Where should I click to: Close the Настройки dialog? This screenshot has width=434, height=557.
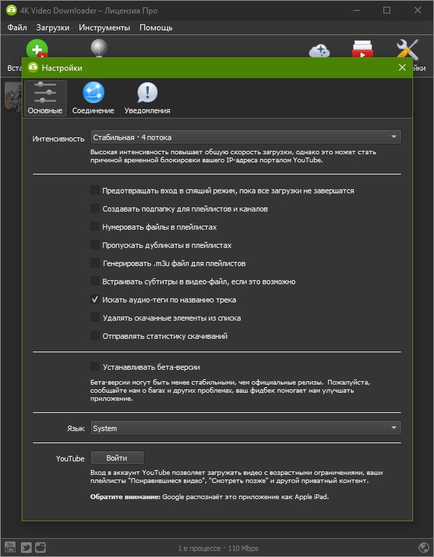(x=402, y=67)
